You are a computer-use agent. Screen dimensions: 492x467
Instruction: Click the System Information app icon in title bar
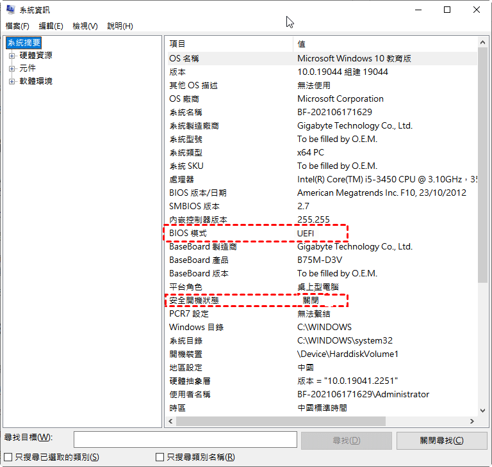pos(10,10)
